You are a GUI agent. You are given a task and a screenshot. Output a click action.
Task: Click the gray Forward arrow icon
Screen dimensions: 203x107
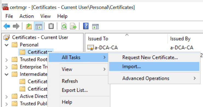pos(16,26)
